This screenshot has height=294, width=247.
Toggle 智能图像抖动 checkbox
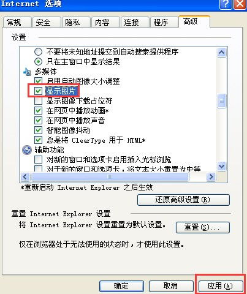[x=38, y=130]
